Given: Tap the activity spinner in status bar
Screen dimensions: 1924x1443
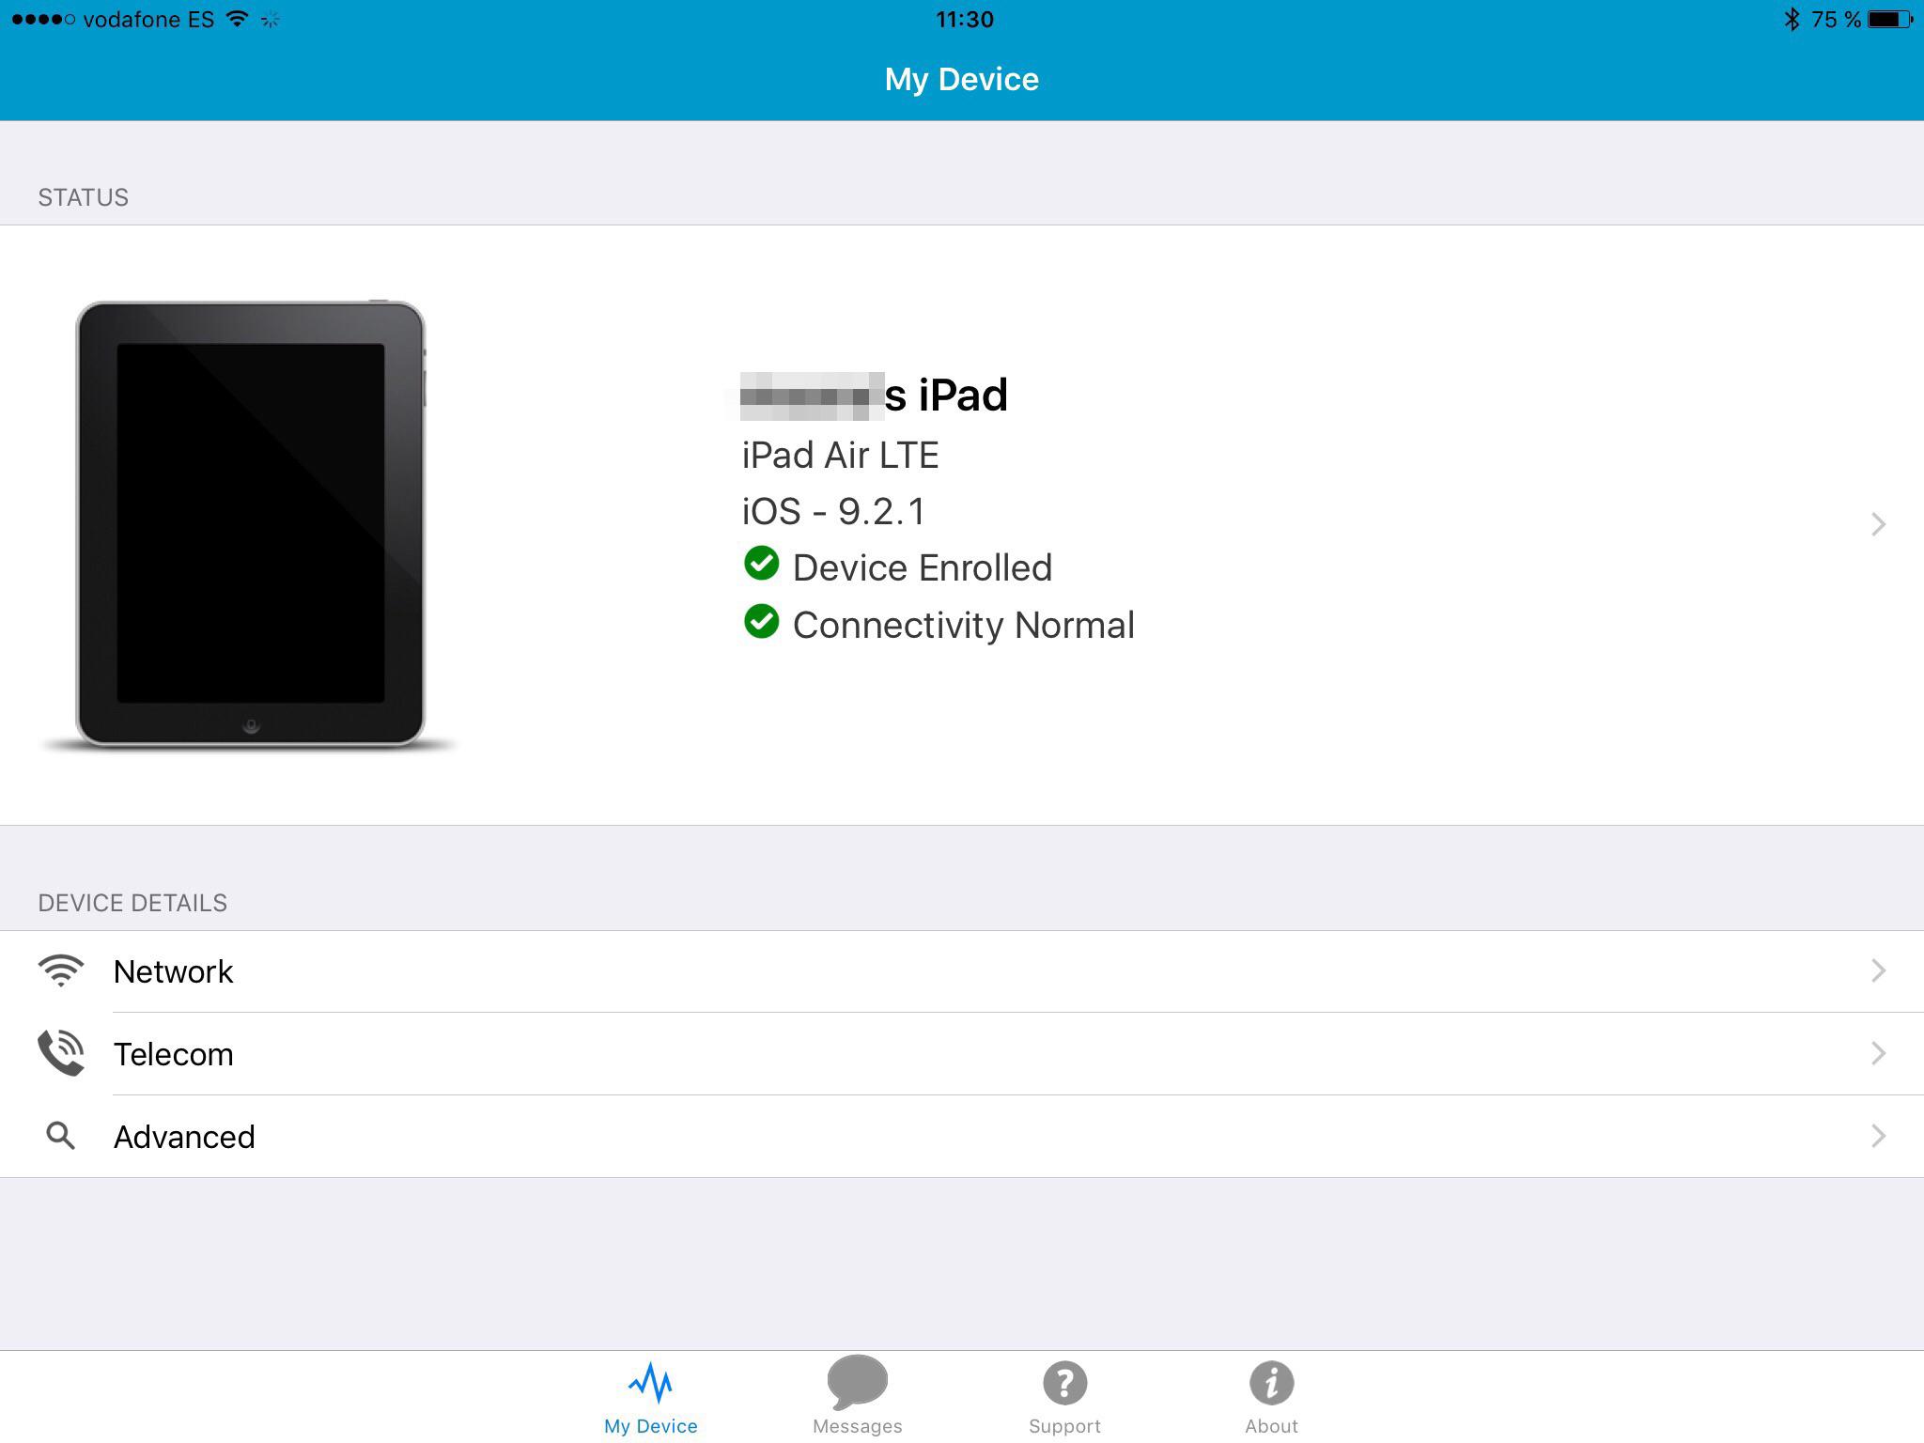Looking at the screenshot, I should [x=271, y=20].
